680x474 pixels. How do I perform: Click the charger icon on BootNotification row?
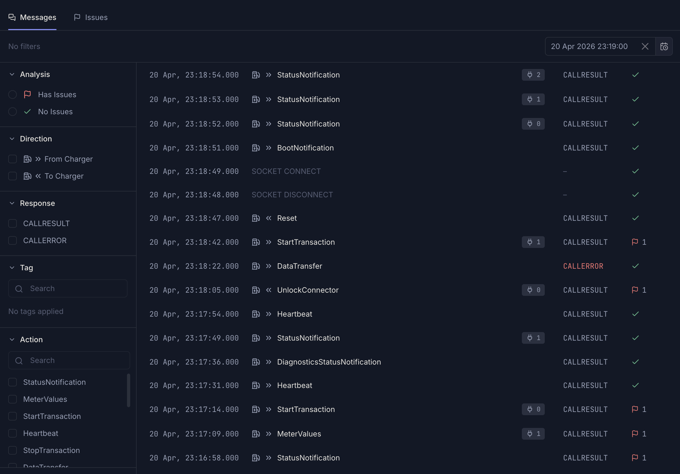click(256, 148)
